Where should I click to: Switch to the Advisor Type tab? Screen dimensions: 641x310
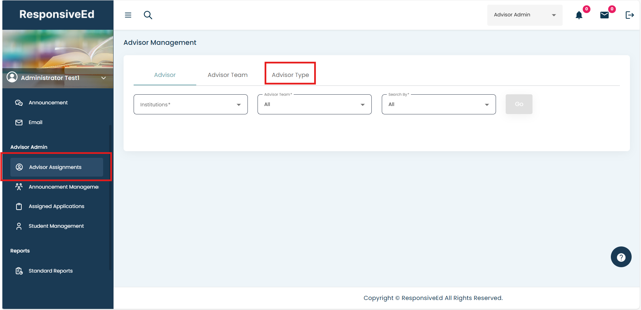(290, 75)
